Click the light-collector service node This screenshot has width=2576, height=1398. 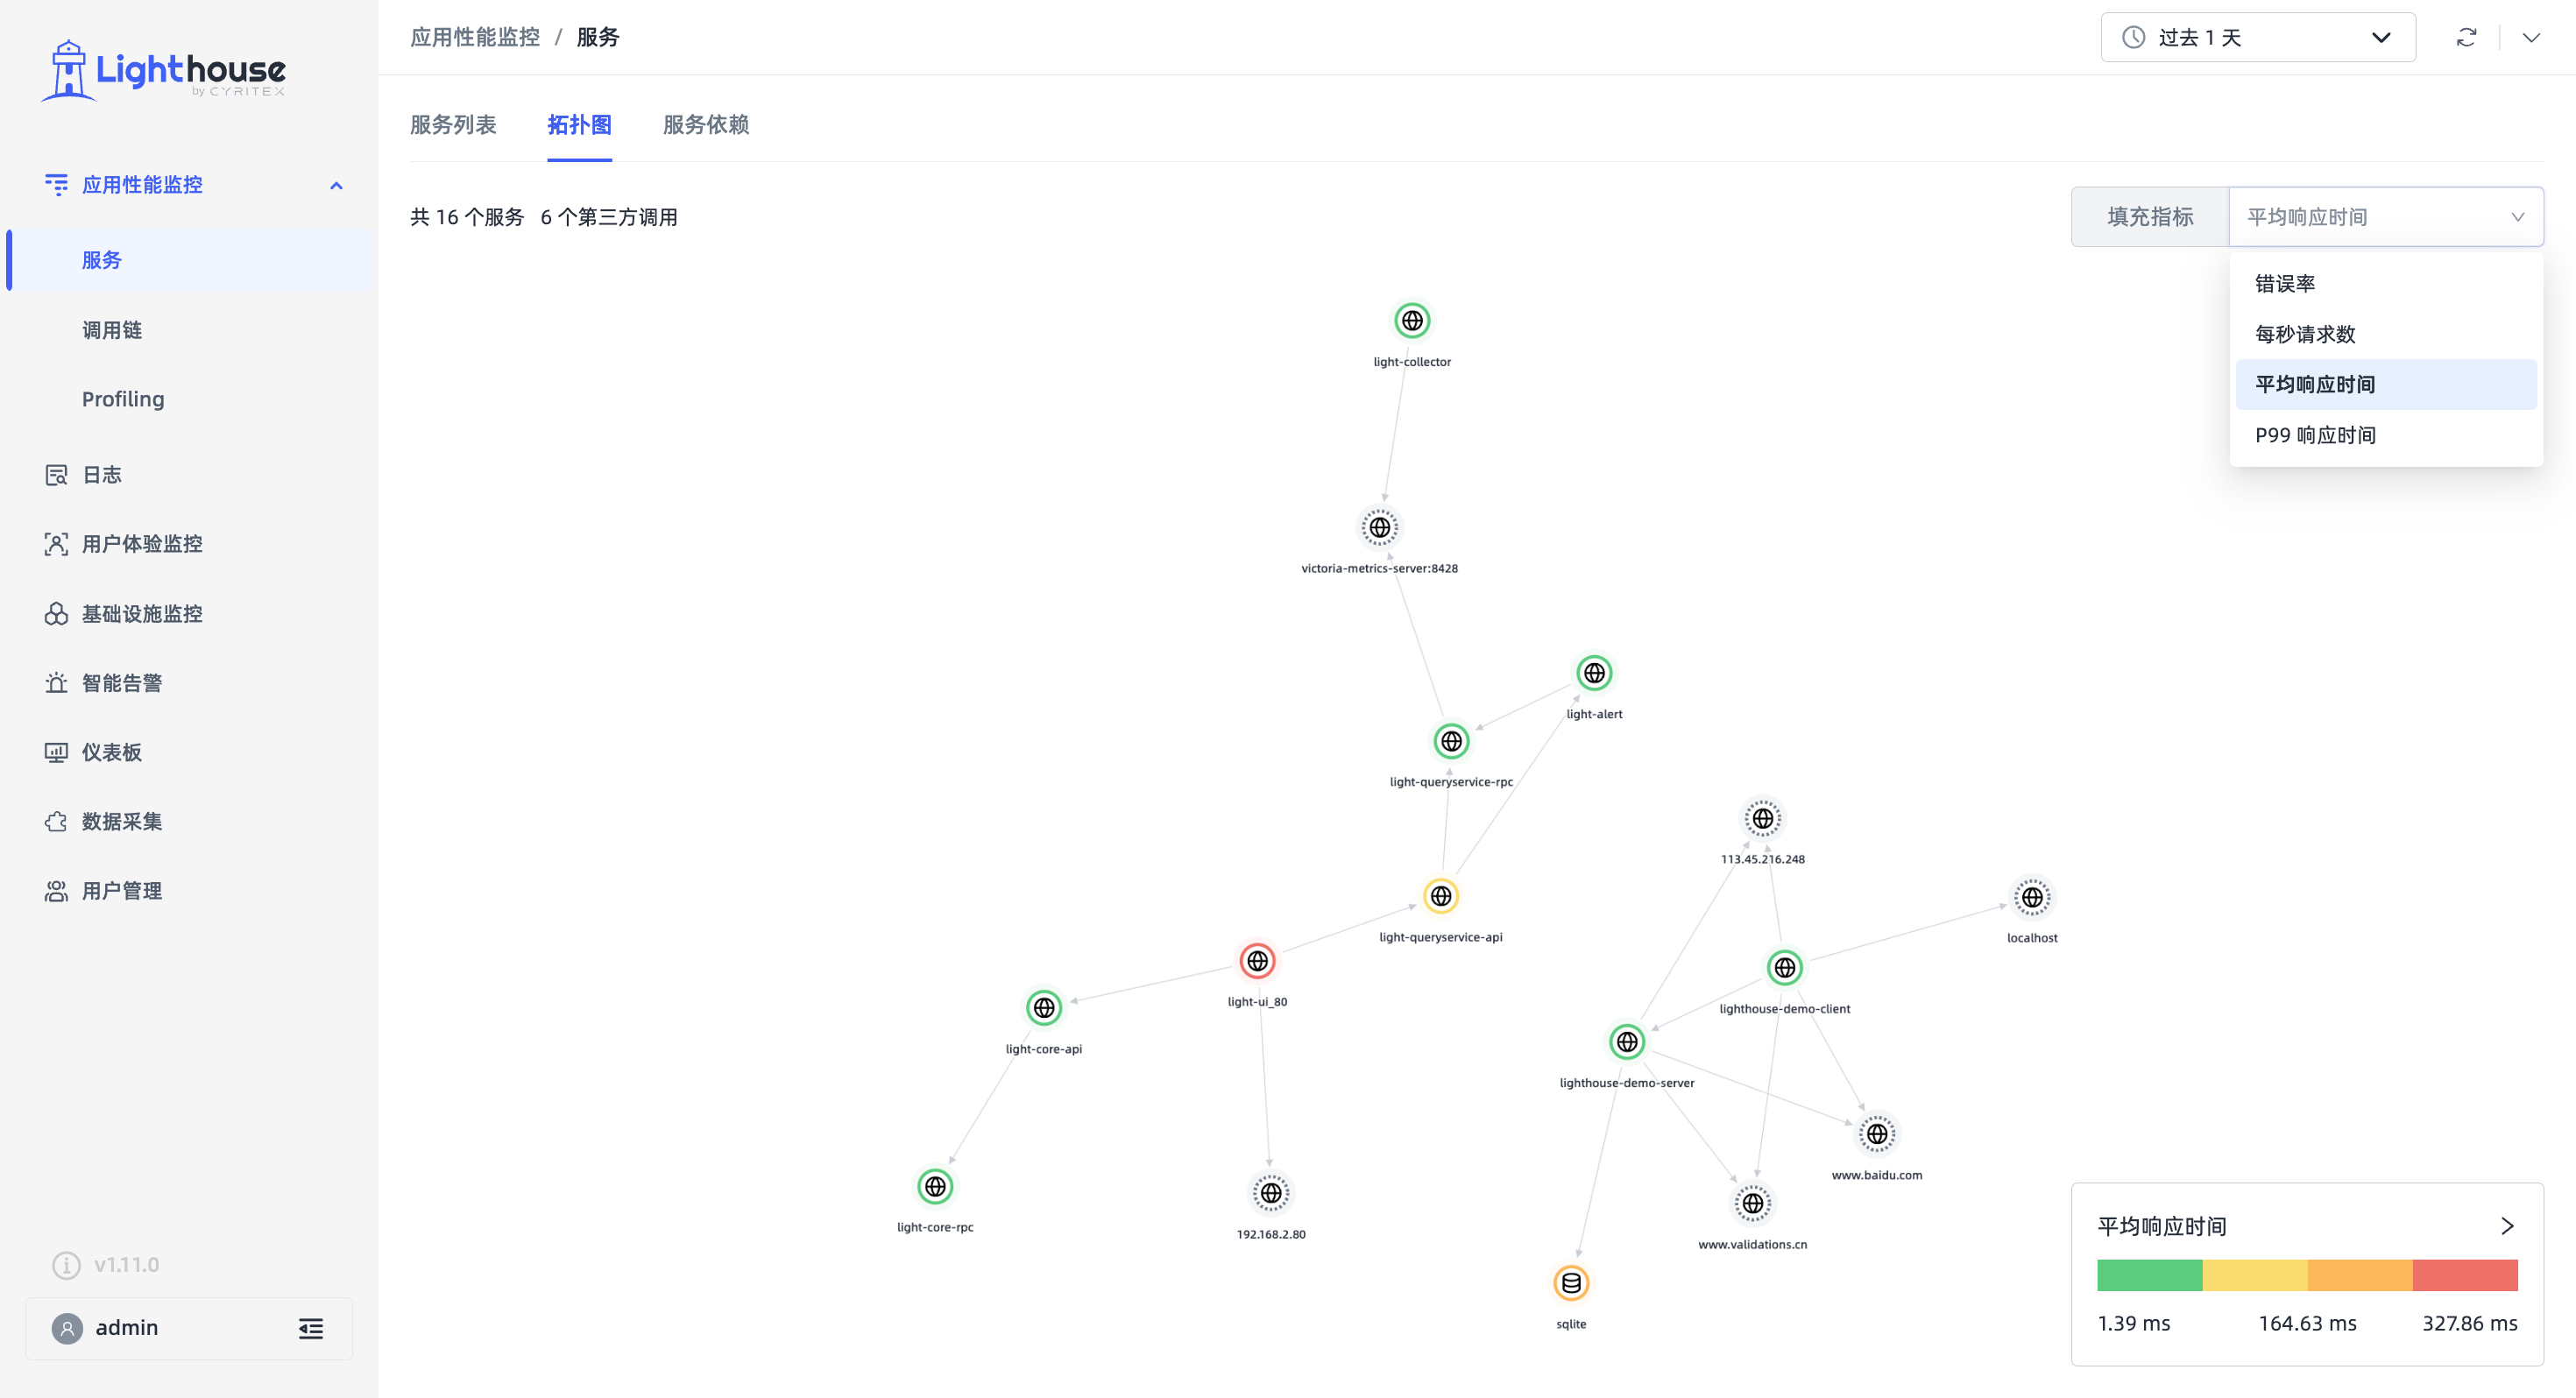1411,321
